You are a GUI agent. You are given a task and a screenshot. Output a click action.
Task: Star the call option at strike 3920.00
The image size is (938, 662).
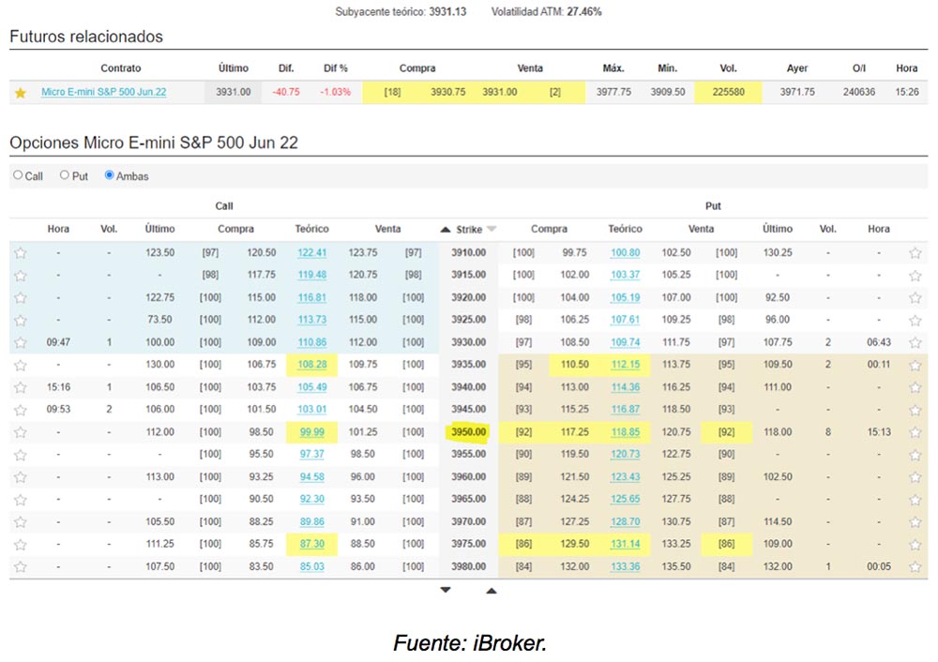point(21,298)
